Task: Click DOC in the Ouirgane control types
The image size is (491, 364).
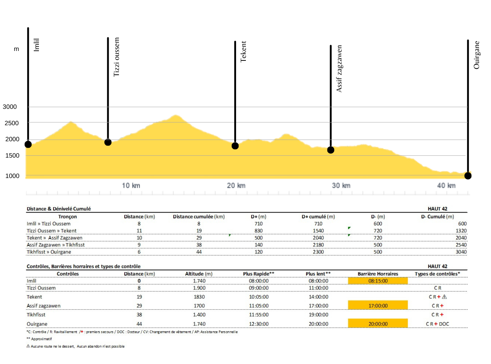Action: [444, 324]
